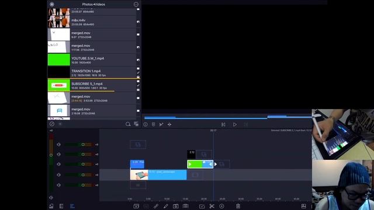Open the Photos Videos library location menu
This screenshot has width=374, height=210.
(93, 4)
